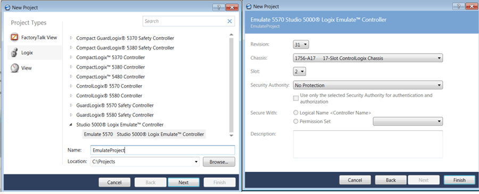Click the help button in the right window
Viewport: 479px width, 194px height.
(459, 6)
